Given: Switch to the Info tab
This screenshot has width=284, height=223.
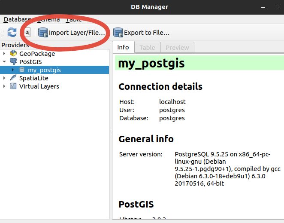Looking at the screenshot, I should pos(123,47).
